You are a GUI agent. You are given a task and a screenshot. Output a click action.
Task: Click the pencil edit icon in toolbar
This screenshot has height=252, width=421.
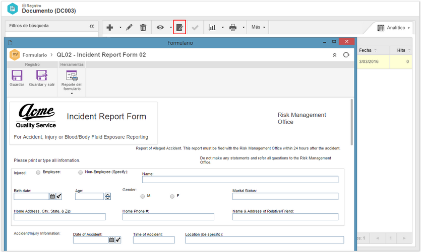point(129,27)
